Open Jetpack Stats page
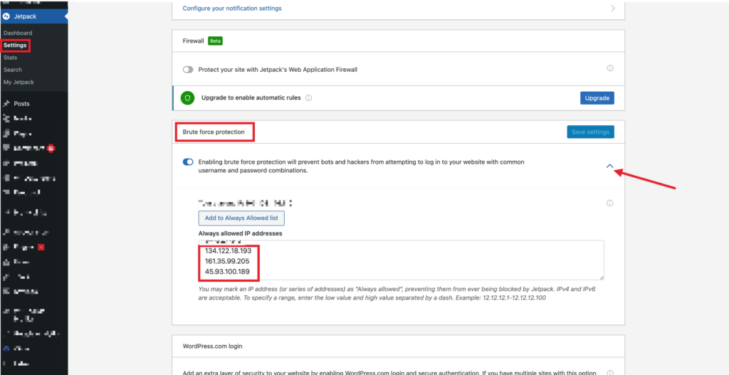 [10, 58]
